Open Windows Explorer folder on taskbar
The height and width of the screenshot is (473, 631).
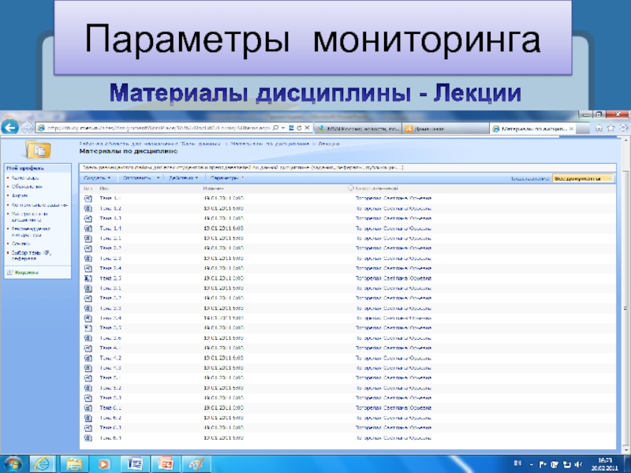(74, 464)
